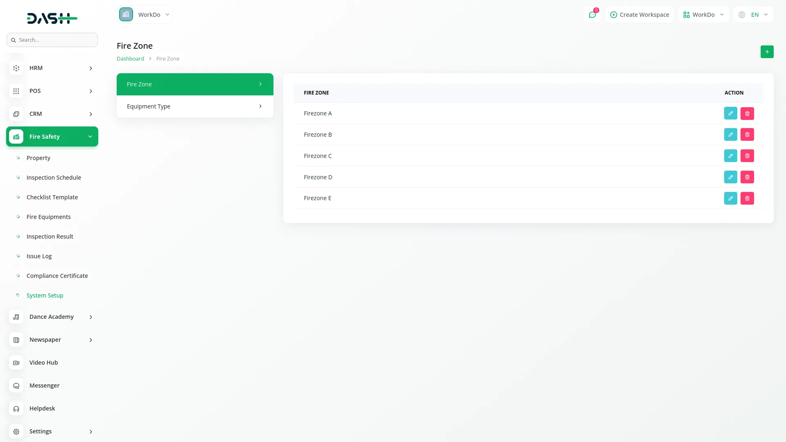Delete Firezone B with trash icon
Viewport: 786px width, 442px height.
coord(747,135)
